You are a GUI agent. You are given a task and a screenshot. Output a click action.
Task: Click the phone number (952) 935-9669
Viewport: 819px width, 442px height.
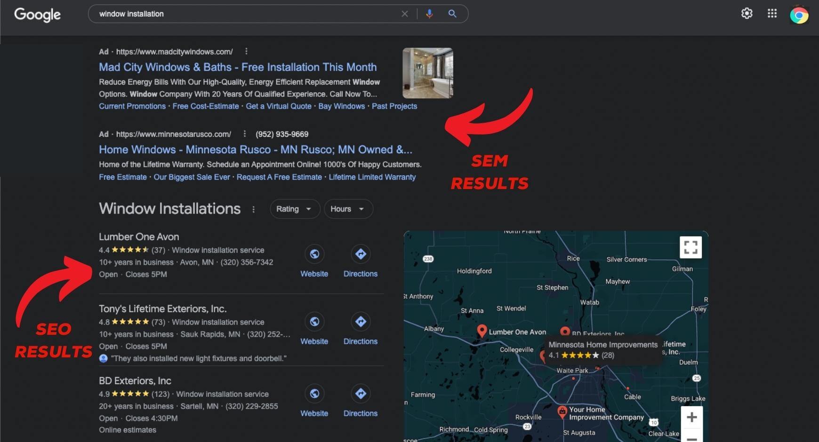[x=282, y=134]
